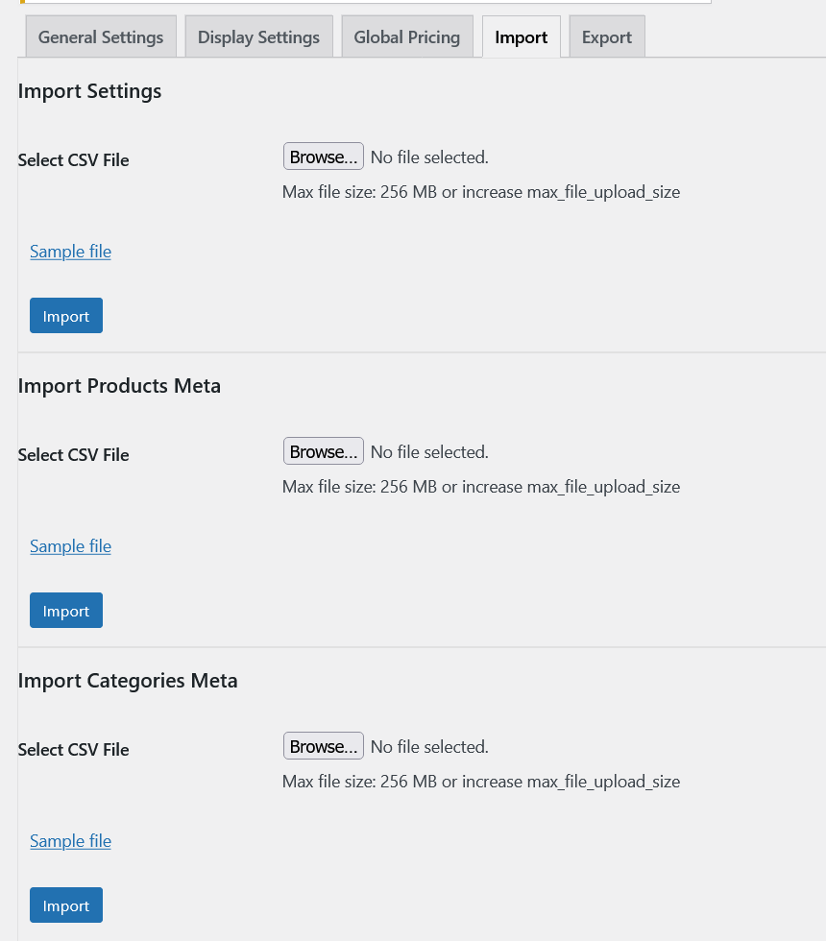826x941 pixels.
Task: Open the Export tab
Action: (x=606, y=37)
